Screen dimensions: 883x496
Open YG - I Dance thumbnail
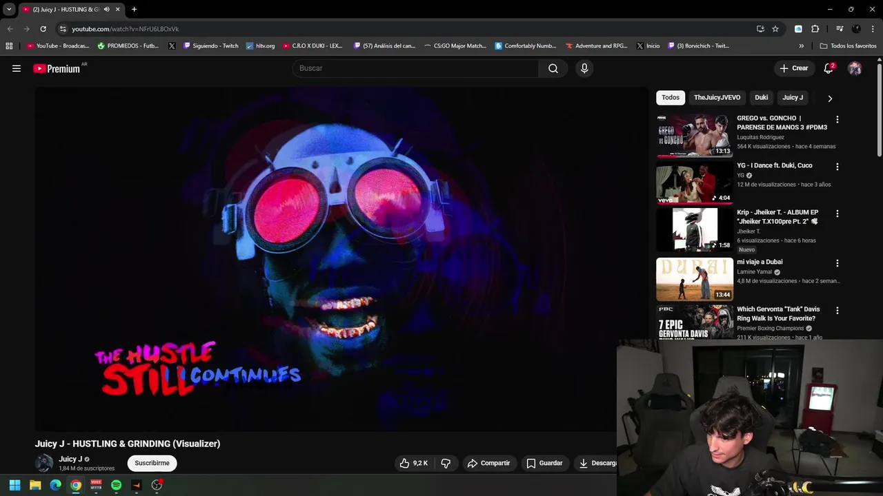click(x=694, y=183)
